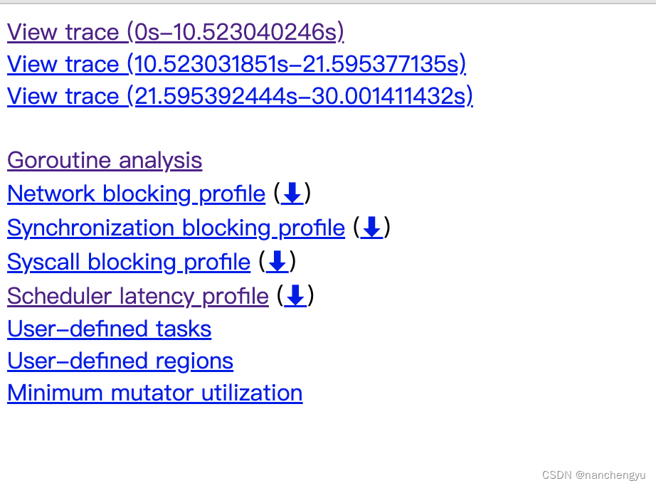Go to User-defined tasks
The image size is (656, 488).
tap(109, 329)
